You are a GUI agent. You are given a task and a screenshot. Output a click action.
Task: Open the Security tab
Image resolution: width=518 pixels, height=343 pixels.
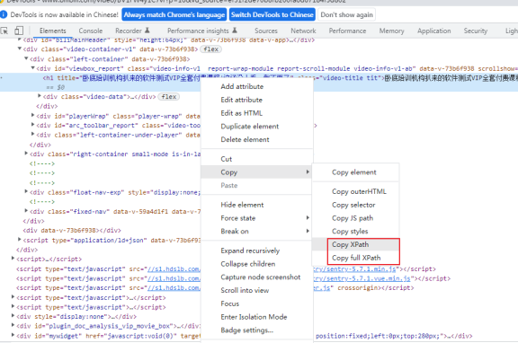[x=476, y=31]
